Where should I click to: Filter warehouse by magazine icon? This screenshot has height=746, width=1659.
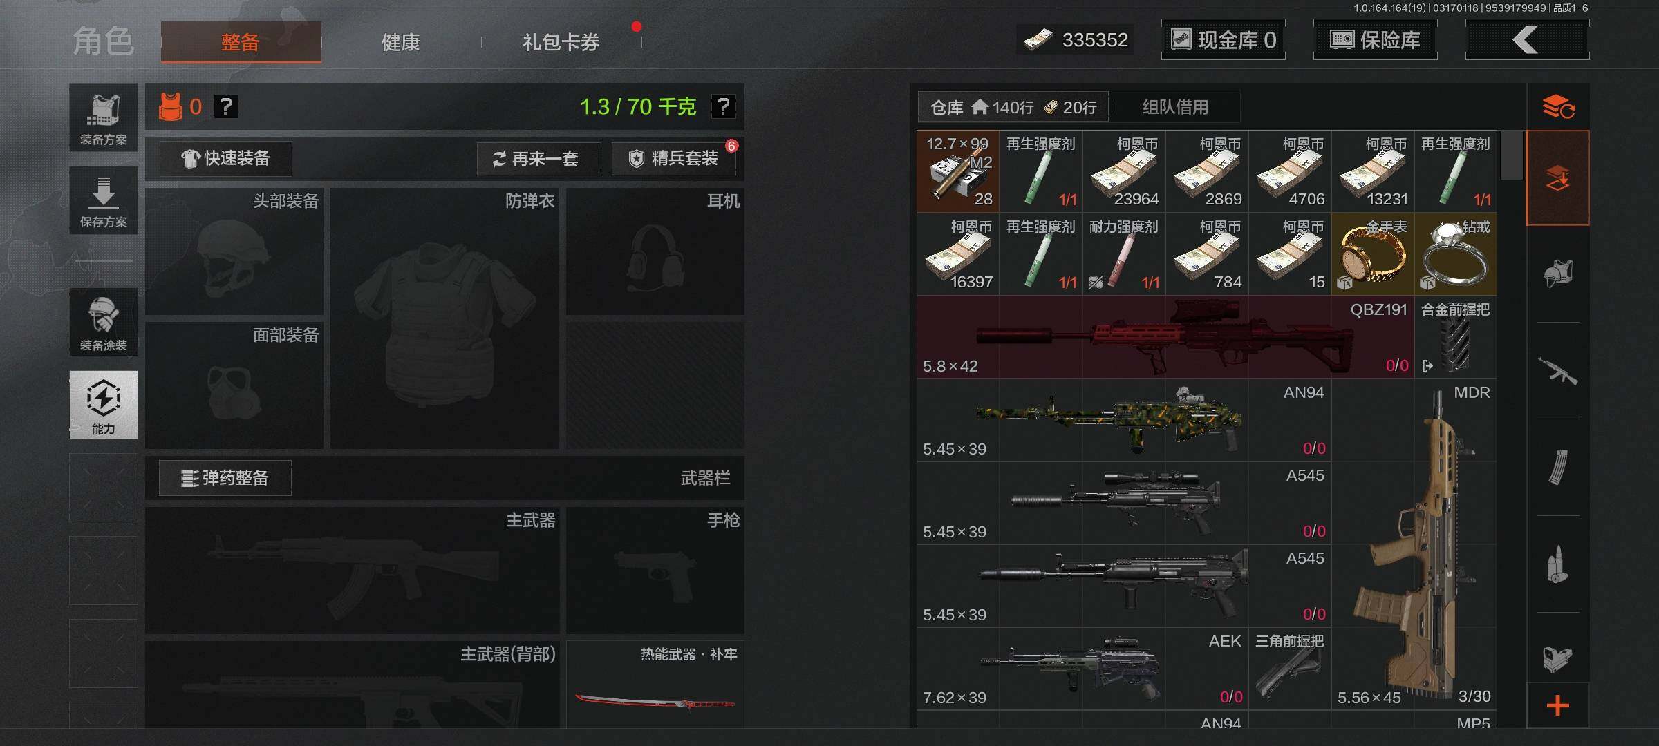[1557, 467]
